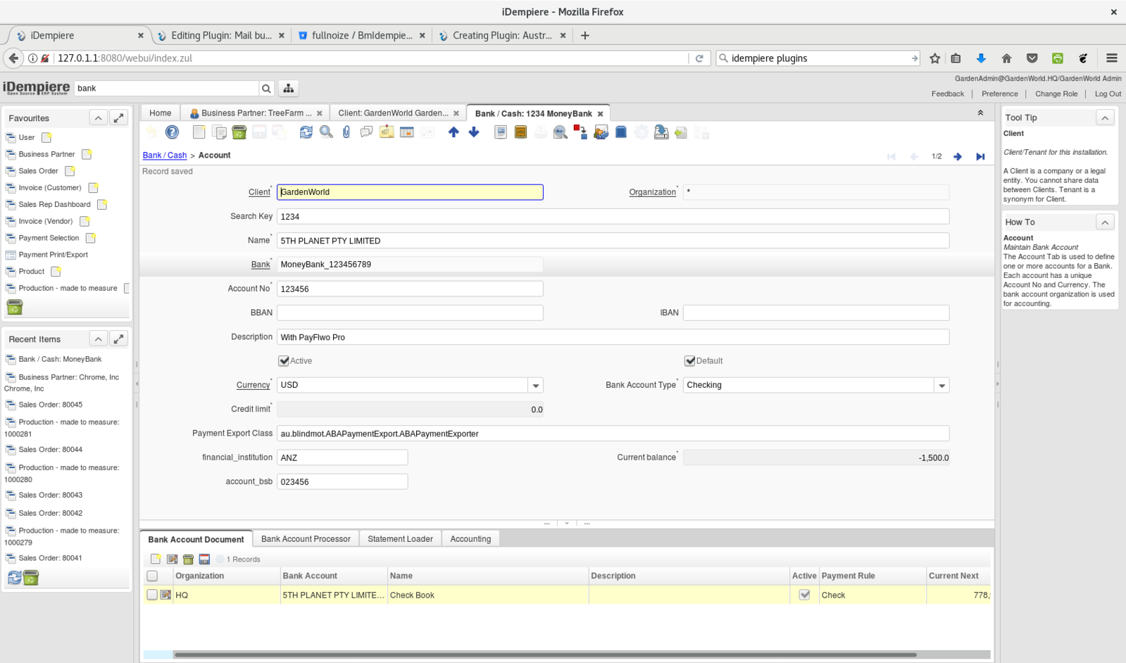Uncheck the Active checkbox on the account form

pos(284,361)
